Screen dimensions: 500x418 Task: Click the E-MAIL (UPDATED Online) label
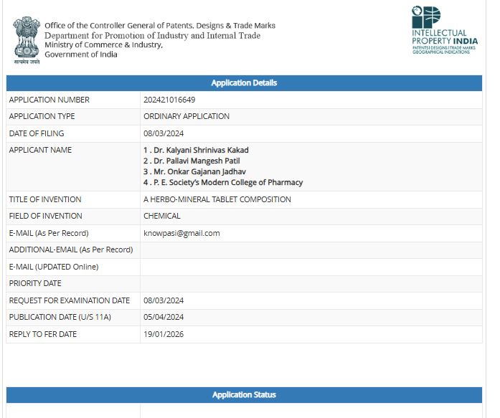tap(54, 267)
